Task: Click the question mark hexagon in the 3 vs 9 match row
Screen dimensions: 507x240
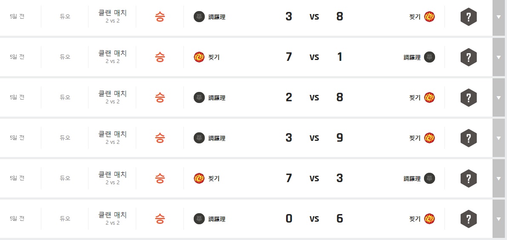Action: click(468, 138)
